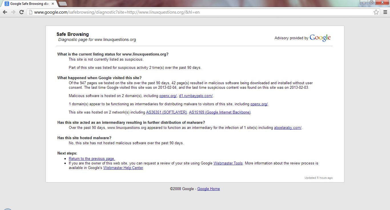Image resolution: width=390 pixels, height=210 pixels.
Task: Open the aboelaraby.com/ link
Action: coord(288,128)
